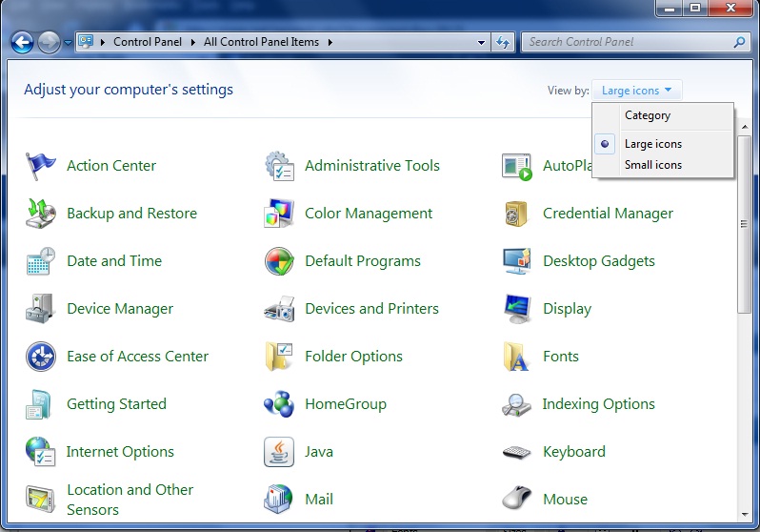Open the Default Programs icon

[279, 261]
